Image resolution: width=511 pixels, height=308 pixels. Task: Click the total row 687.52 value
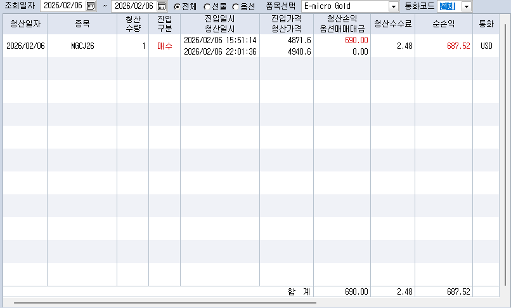click(x=458, y=291)
